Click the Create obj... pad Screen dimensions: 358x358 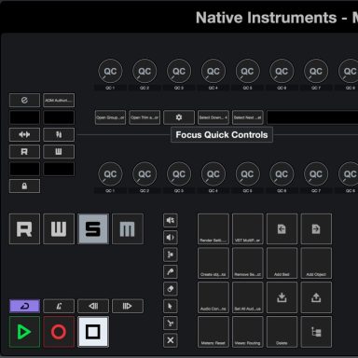pyautogui.click(x=213, y=263)
